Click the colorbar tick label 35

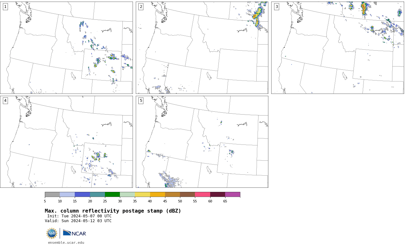click(x=135, y=201)
